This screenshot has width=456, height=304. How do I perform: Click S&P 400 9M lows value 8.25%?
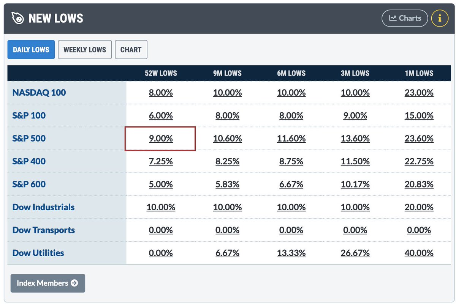click(227, 161)
